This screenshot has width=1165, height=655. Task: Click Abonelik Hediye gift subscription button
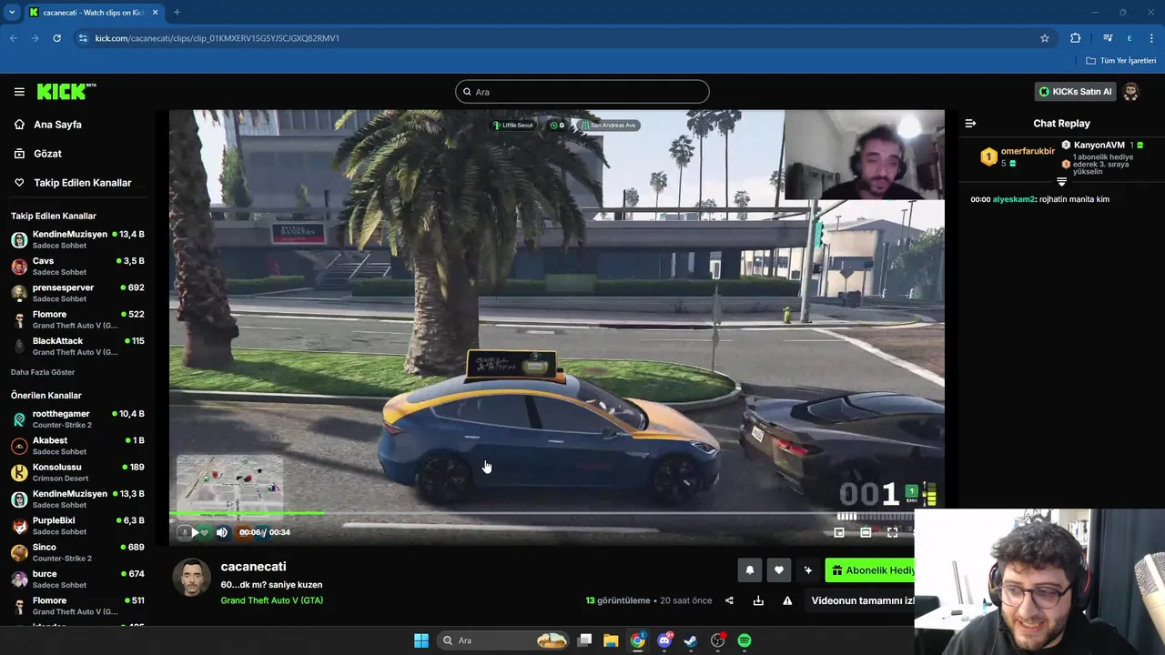[870, 570]
